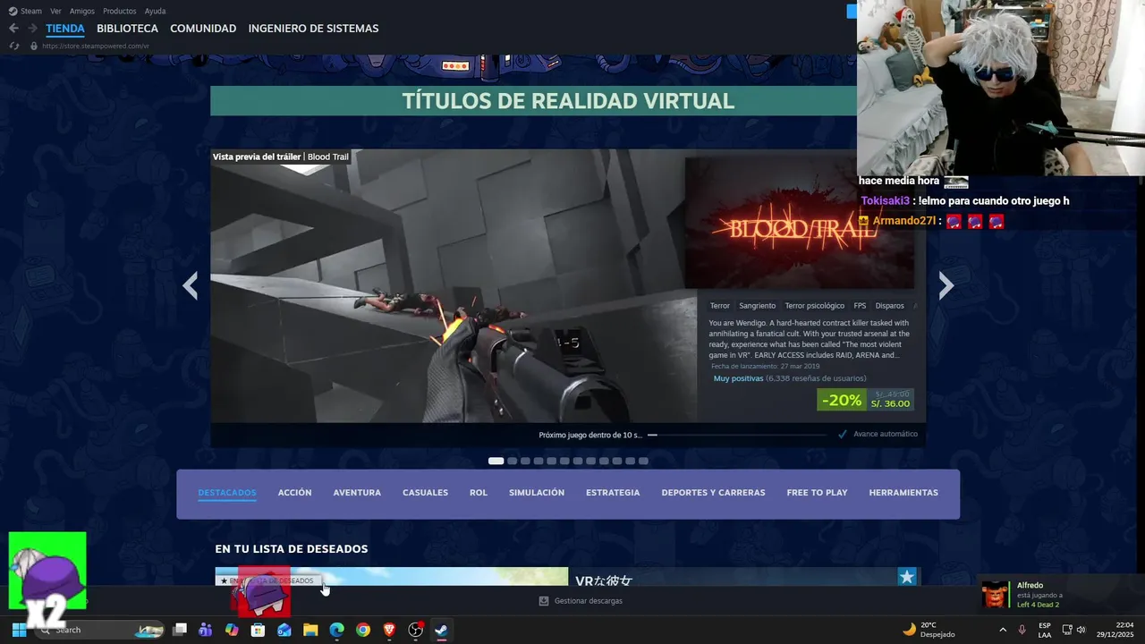Viewport: 1145px width, 644px height.
Task: Click the lock icon beside the URL
Action: [34, 46]
